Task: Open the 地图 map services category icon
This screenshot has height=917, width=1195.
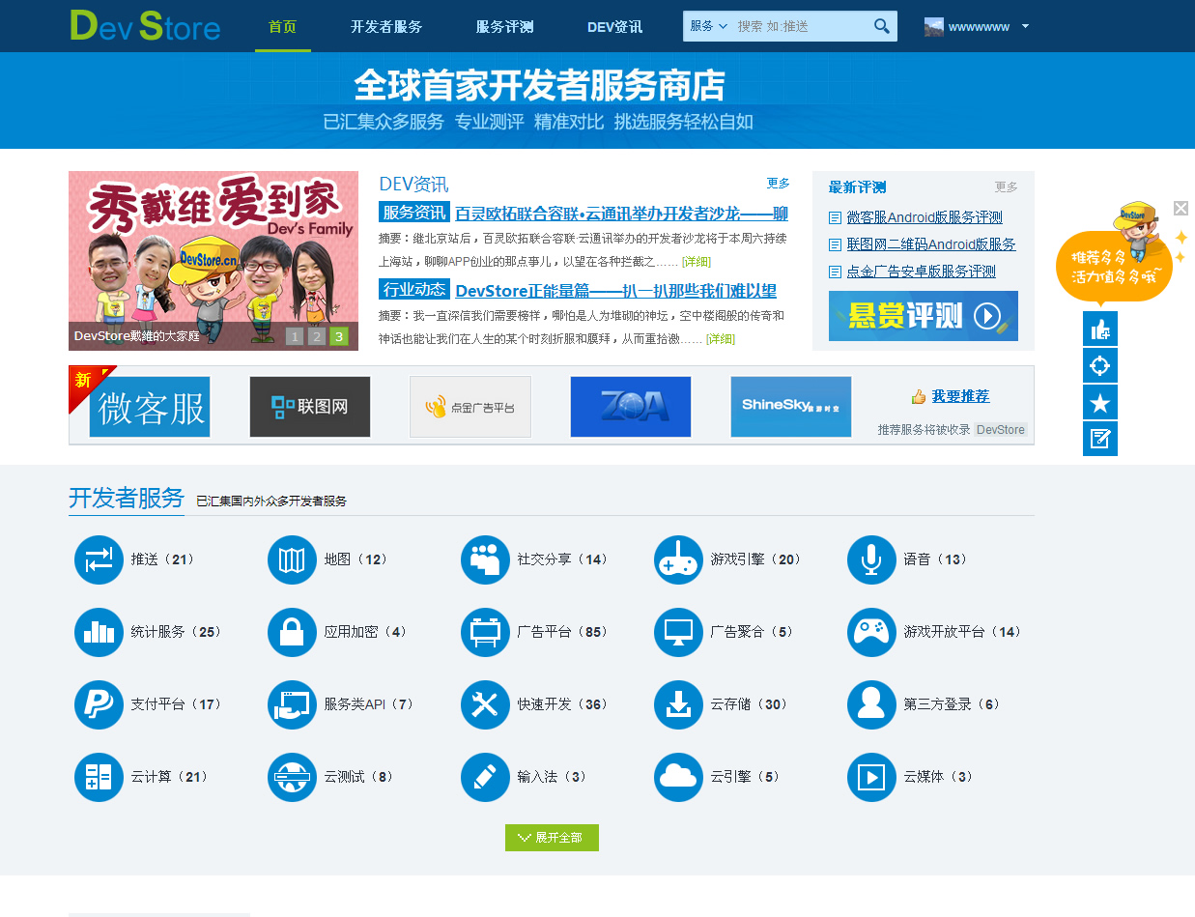Action: (292, 559)
